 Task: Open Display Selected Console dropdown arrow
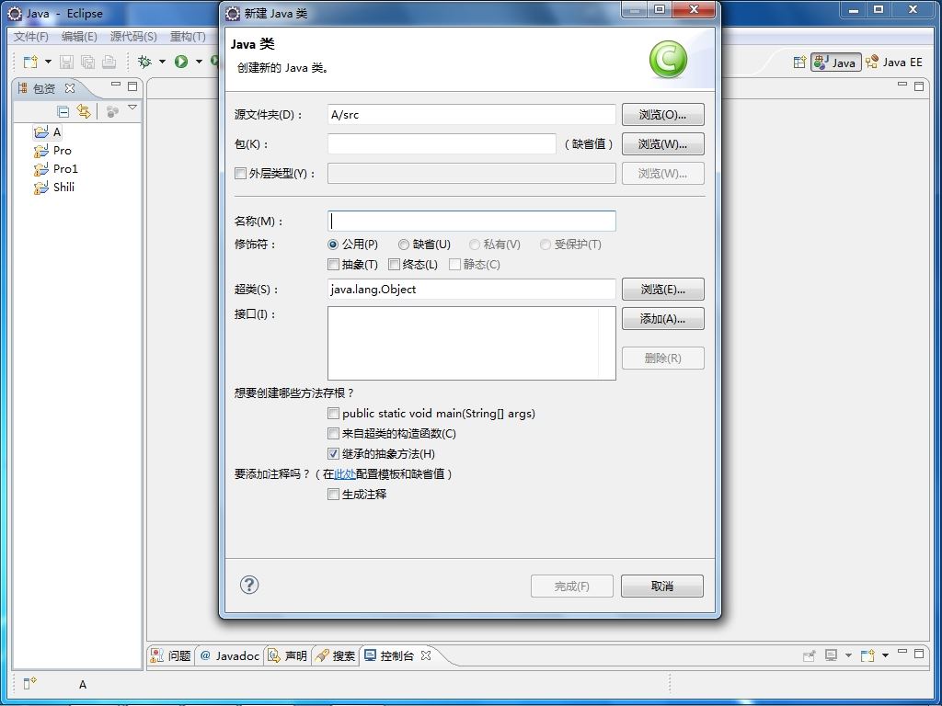point(848,655)
